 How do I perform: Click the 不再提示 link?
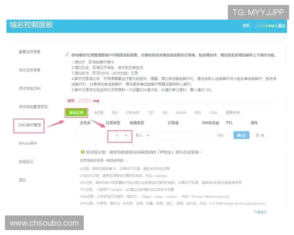coord(260,212)
